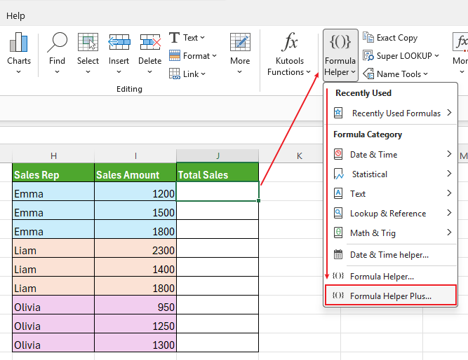The width and height of the screenshot is (468, 360).
Task: Click the Text tools T icon
Action: (x=174, y=38)
